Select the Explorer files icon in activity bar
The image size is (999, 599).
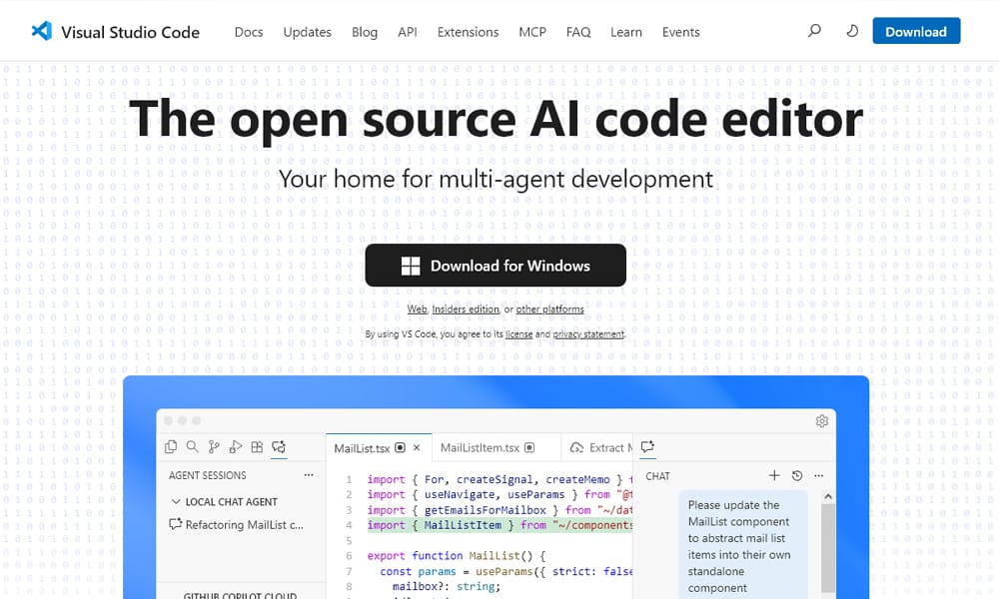tap(171, 447)
